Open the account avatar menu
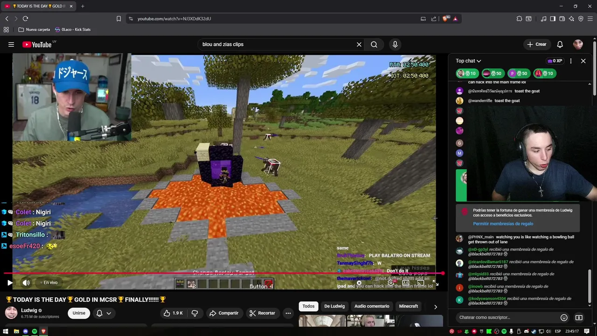Viewport: 597px width, 336px height. (578, 44)
